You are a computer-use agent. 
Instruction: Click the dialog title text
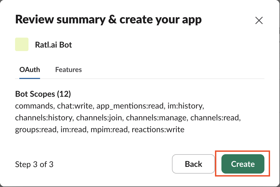pos(108,20)
